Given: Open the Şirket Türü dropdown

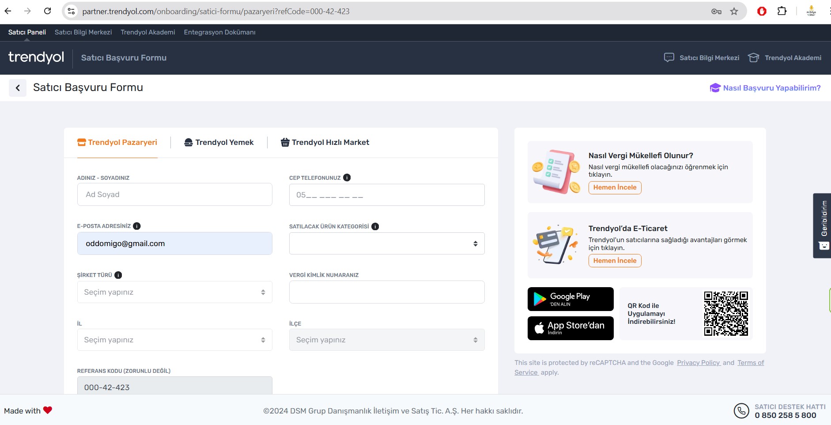Looking at the screenshot, I should [x=175, y=292].
